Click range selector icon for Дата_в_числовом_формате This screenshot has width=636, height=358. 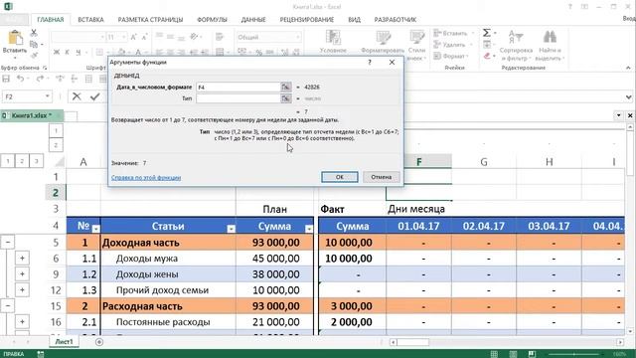tap(285, 87)
